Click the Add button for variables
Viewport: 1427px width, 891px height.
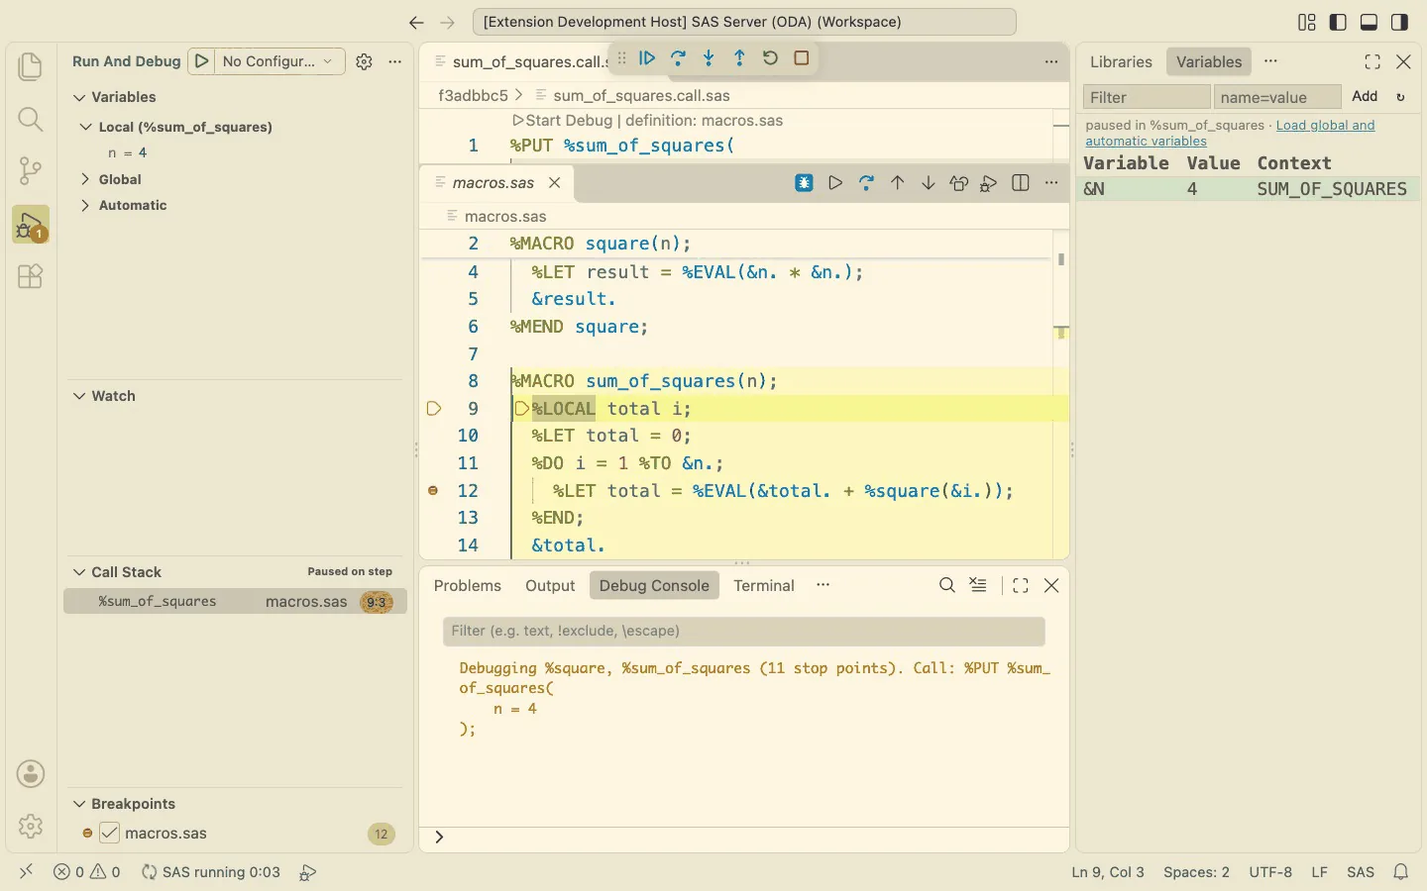pos(1365,96)
